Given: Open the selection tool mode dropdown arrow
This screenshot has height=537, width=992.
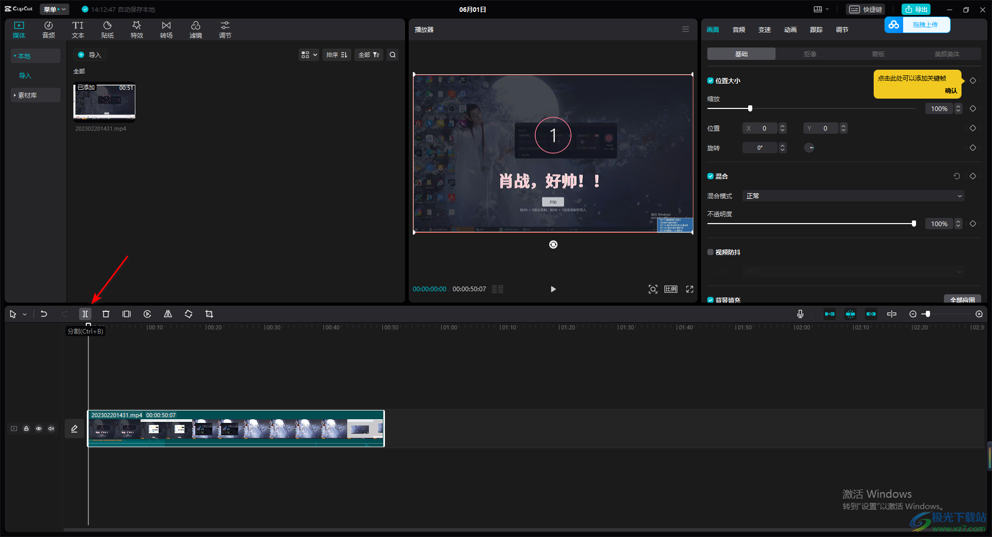Looking at the screenshot, I should pyautogui.click(x=24, y=314).
